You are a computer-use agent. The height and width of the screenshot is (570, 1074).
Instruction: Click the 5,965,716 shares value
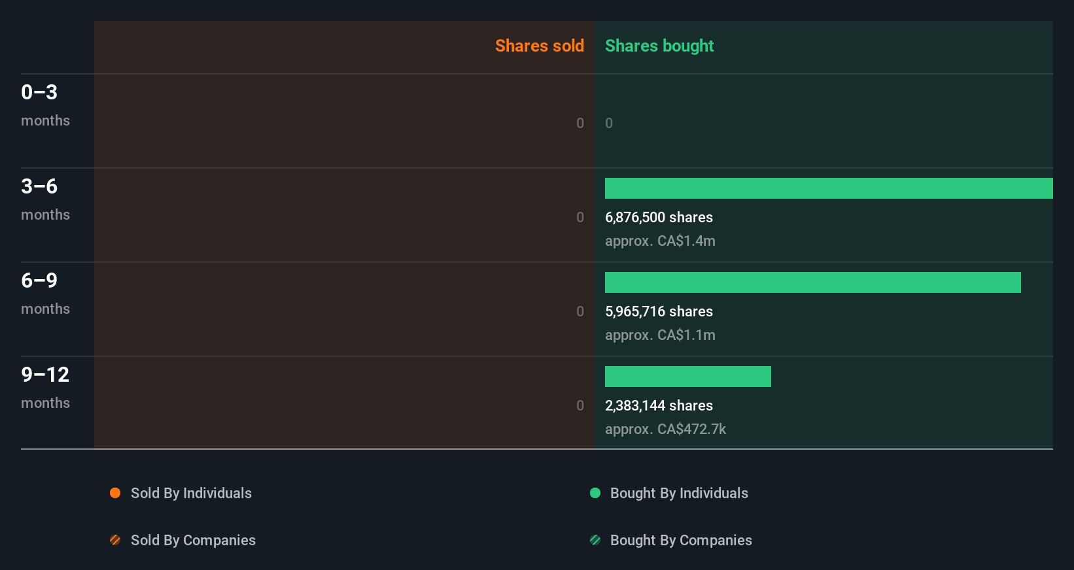click(x=659, y=311)
